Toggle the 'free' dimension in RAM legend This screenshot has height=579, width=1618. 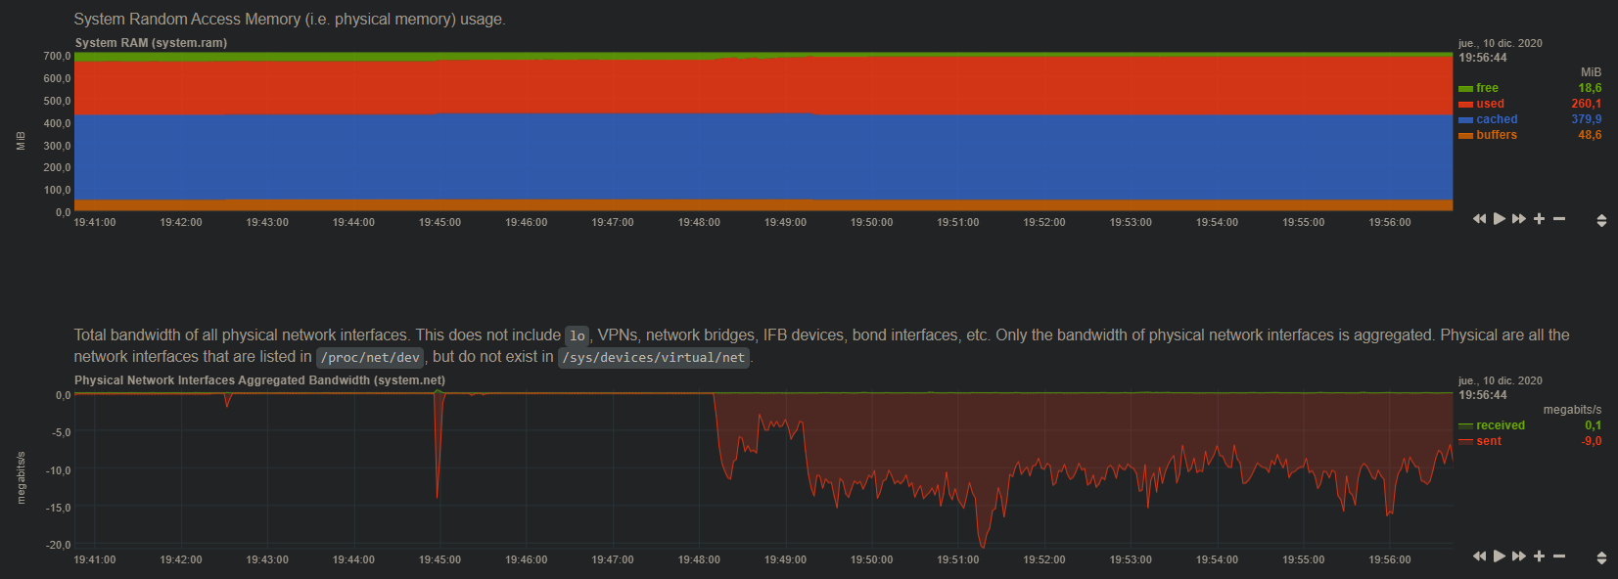(x=1487, y=88)
